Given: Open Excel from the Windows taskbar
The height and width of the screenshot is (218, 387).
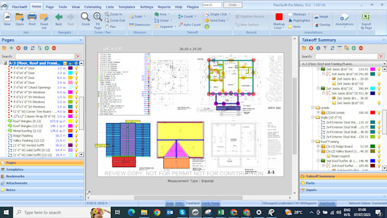Looking at the screenshot, I should click(221, 212).
